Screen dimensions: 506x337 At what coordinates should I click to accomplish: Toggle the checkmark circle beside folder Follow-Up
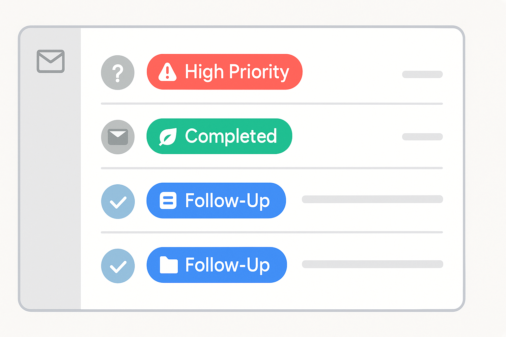click(x=118, y=266)
